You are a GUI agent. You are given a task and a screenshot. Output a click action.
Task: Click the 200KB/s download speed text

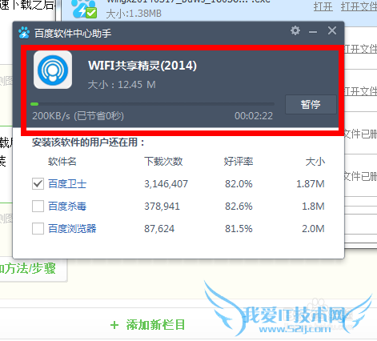point(51,116)
